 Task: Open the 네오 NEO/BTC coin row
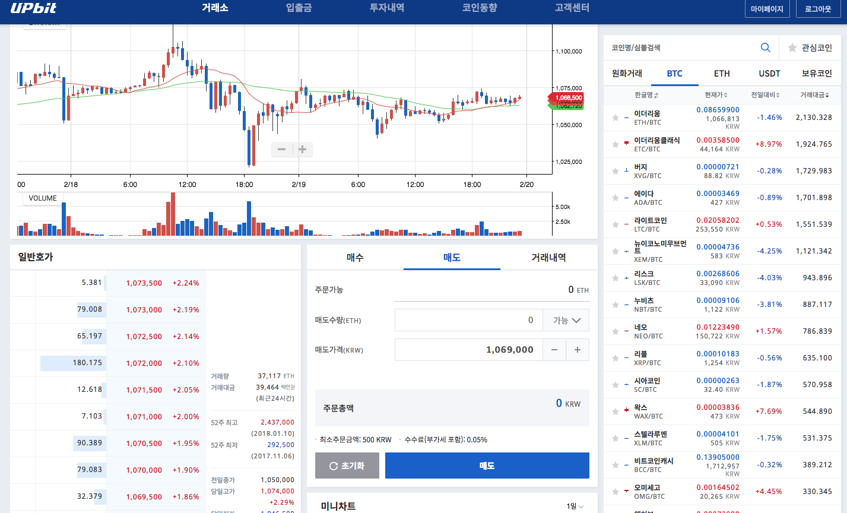722,331
